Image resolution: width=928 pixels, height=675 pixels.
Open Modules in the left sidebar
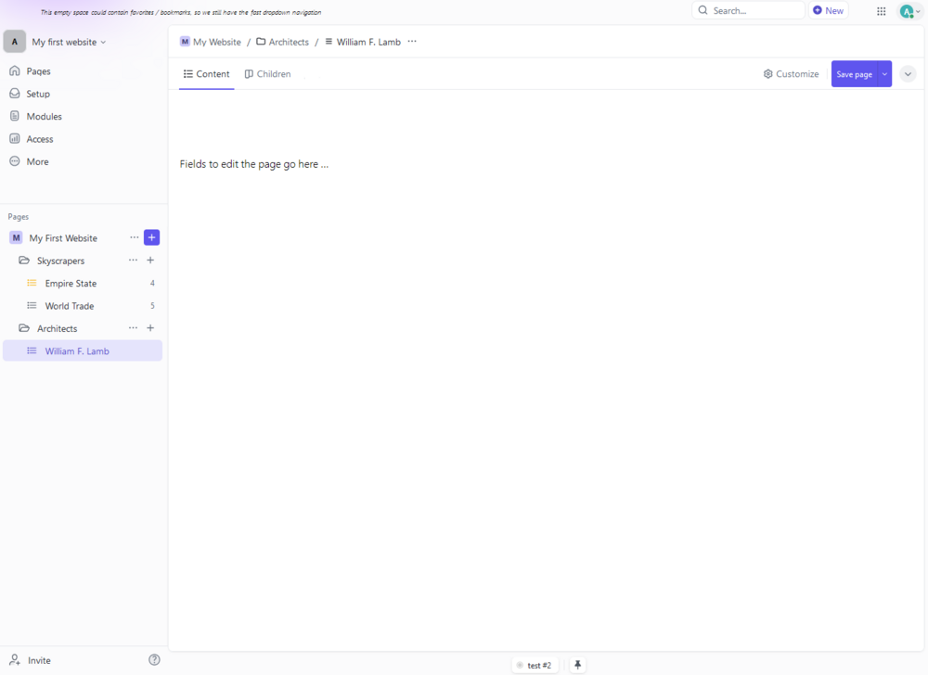pyautogui.click(x=44, y=116)
